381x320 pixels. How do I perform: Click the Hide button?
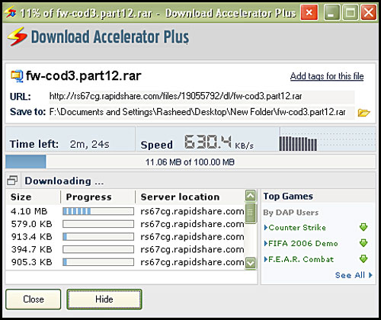coord(104,299)
